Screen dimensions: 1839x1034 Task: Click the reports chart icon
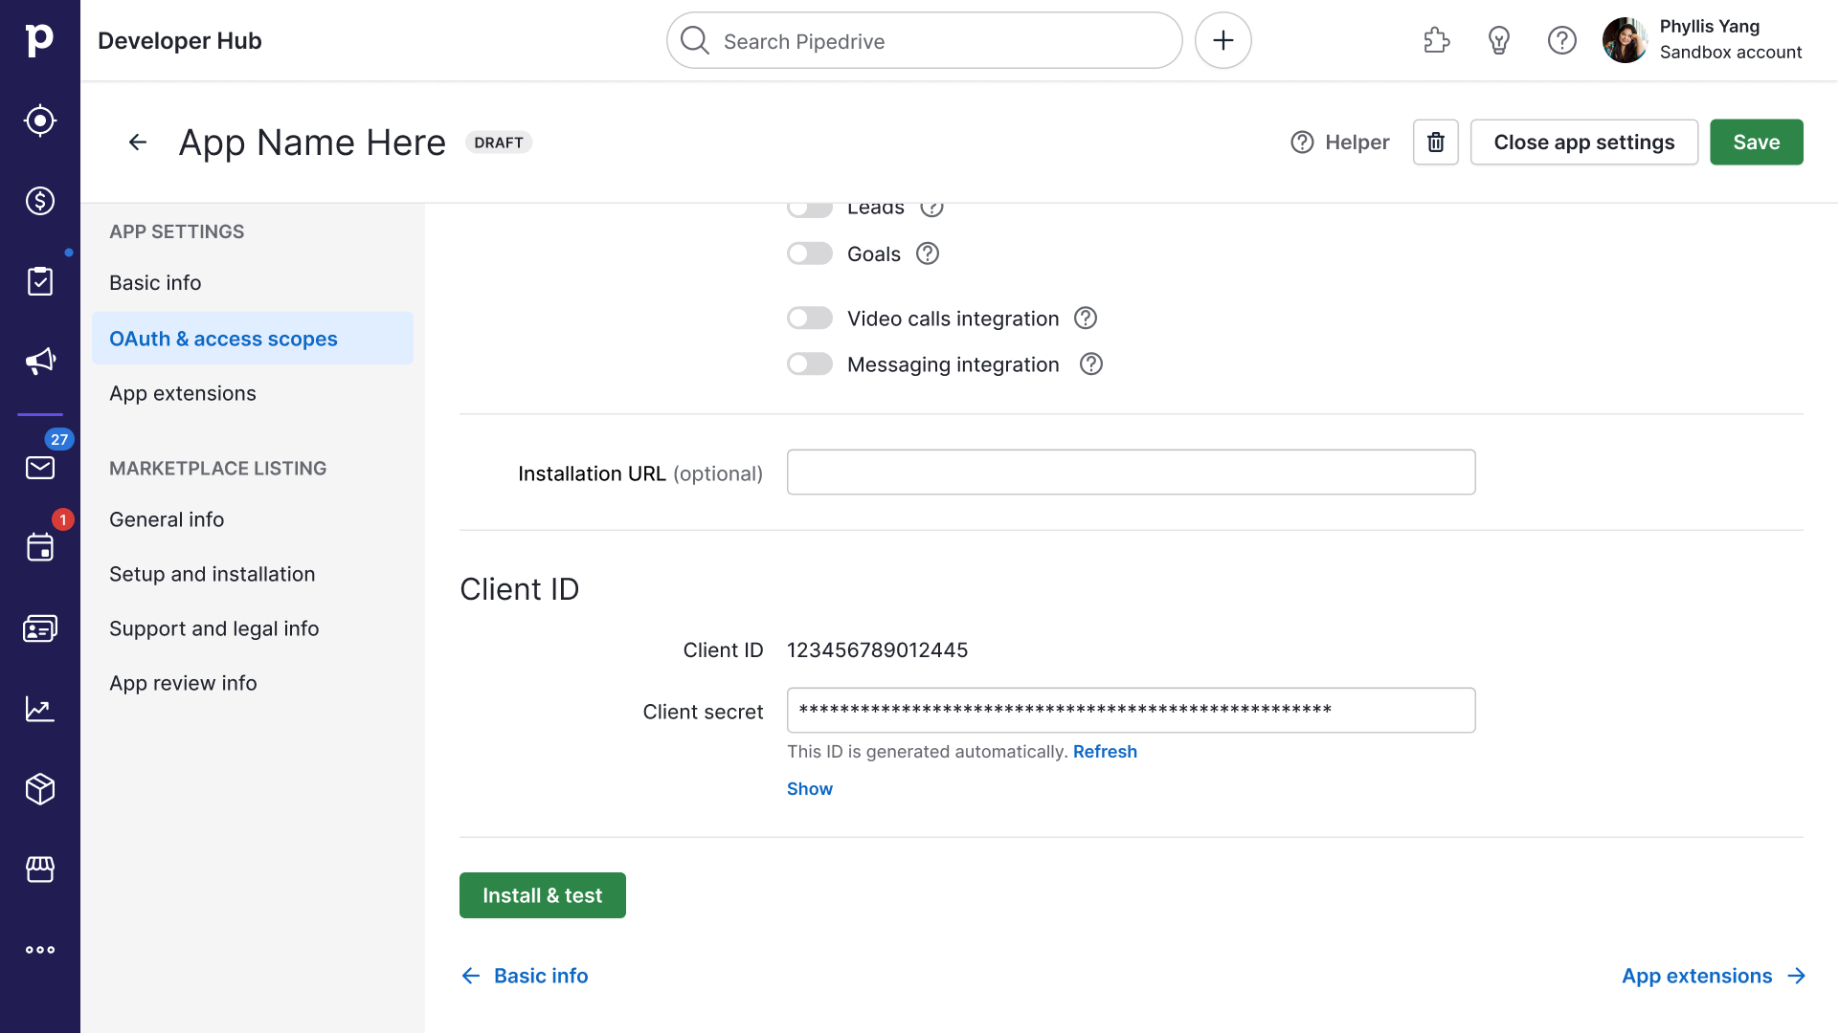point(40,708)
